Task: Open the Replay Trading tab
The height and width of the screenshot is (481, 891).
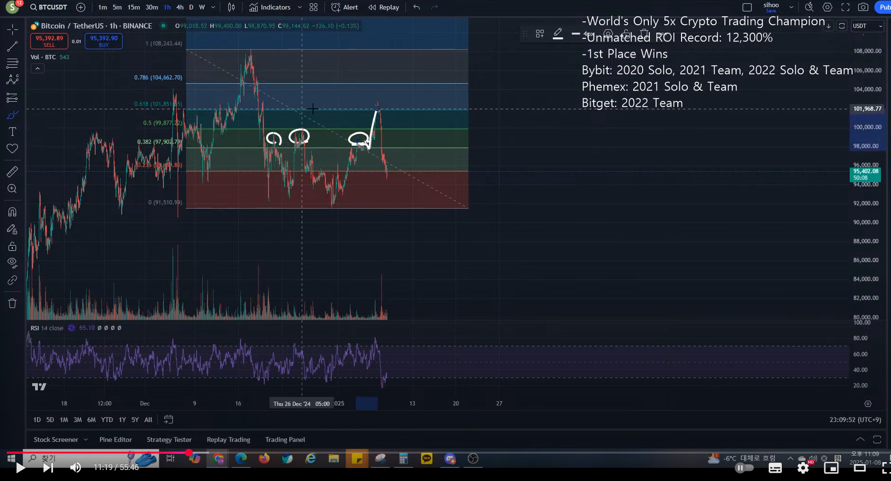Action: click(228, 440)
